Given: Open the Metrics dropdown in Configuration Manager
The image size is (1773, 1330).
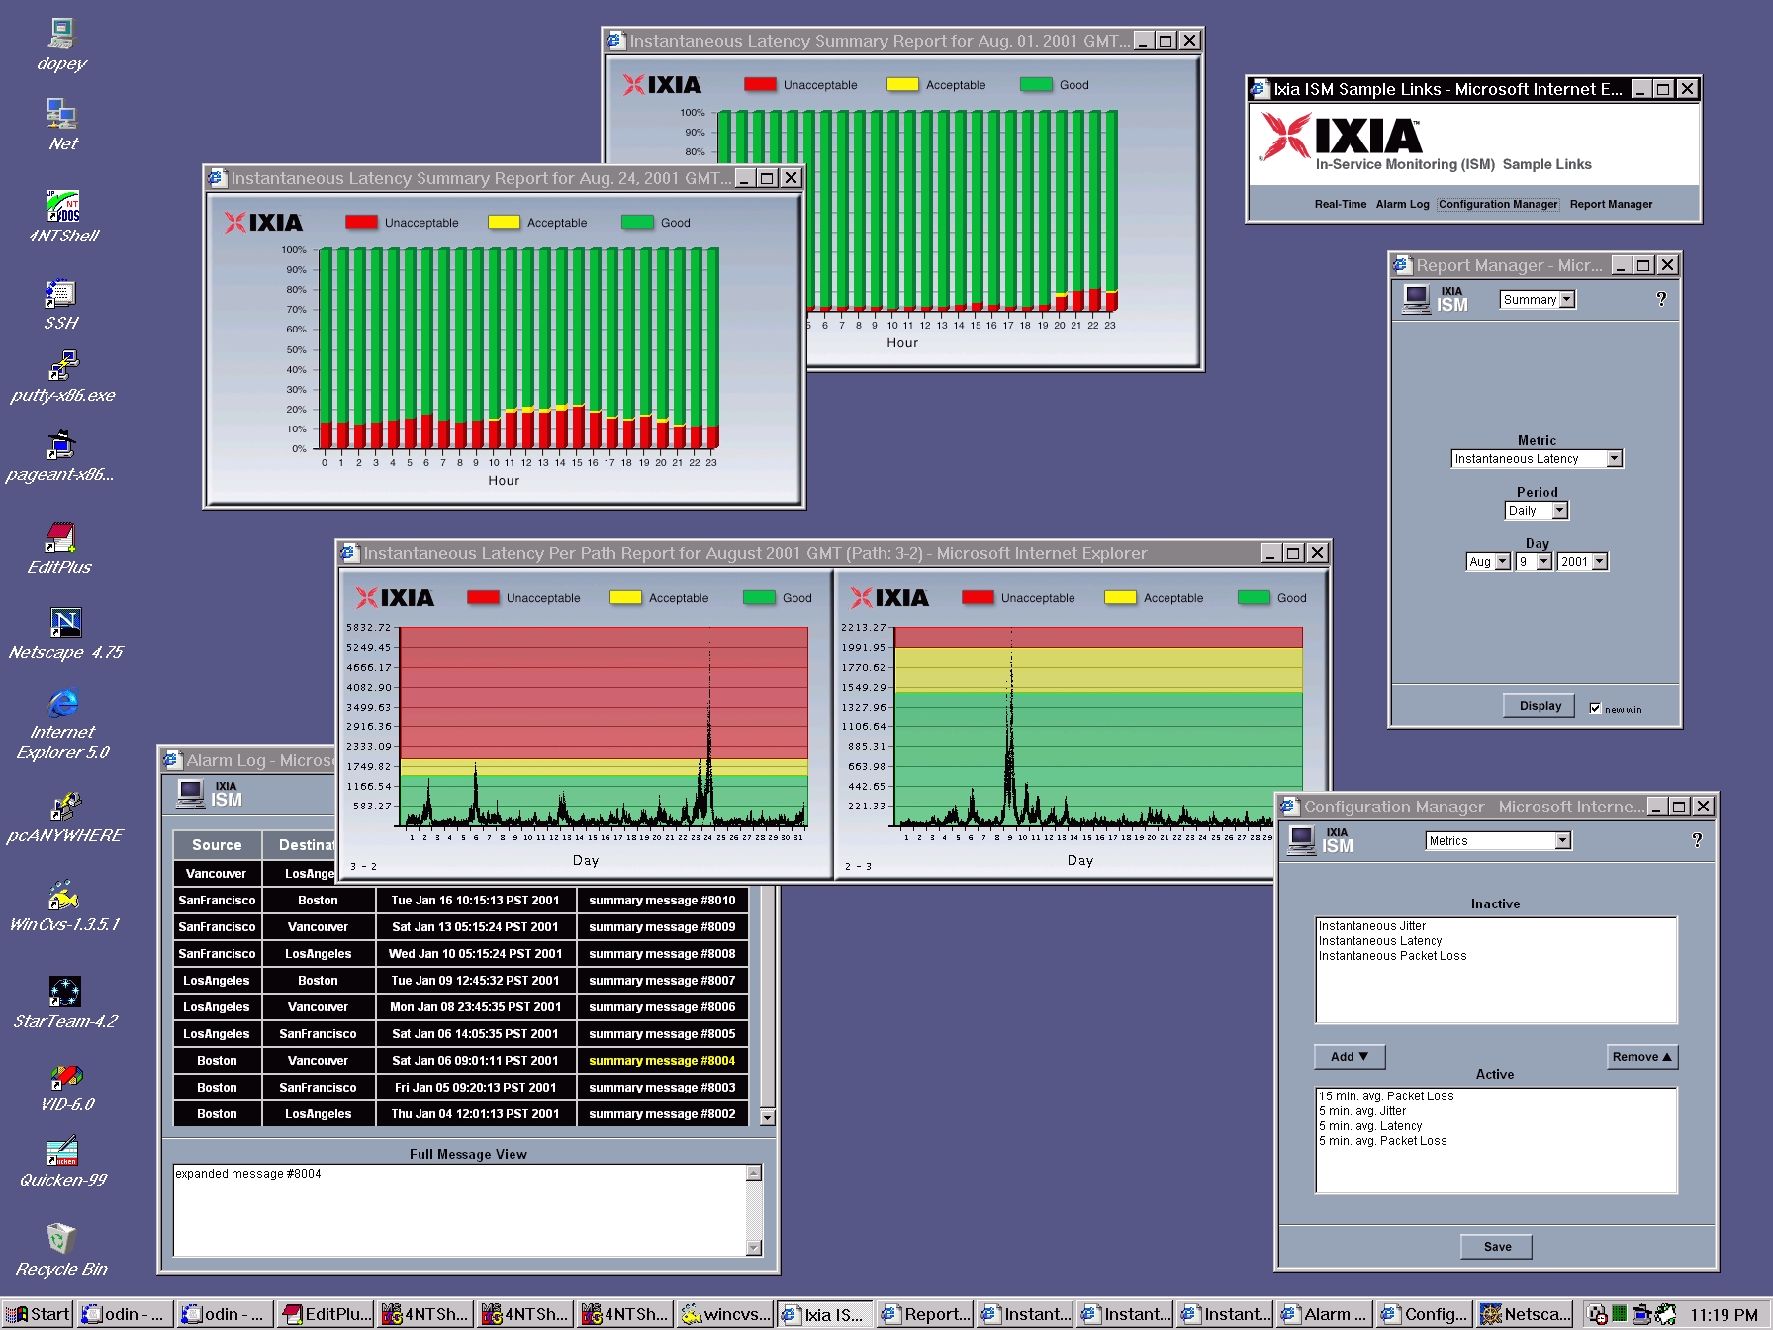Looking at the screenshot, I should [1498, 841].
